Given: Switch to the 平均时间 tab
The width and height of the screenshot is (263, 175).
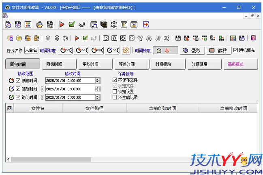Looking at the screenshot, I should (96, 64).
